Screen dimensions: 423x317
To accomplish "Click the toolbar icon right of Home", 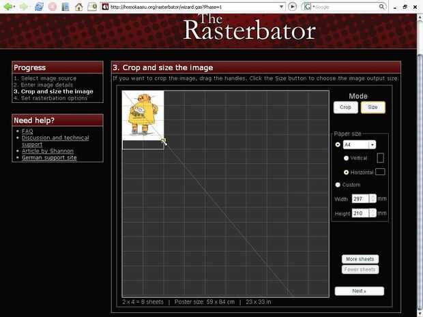I will pyautogui.click(x=92, y=6).
